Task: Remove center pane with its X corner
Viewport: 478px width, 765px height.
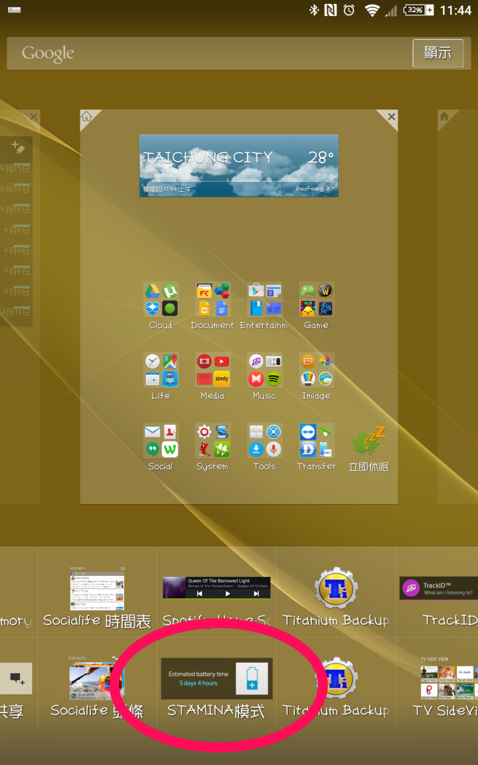Action: [x=391, y=117]
